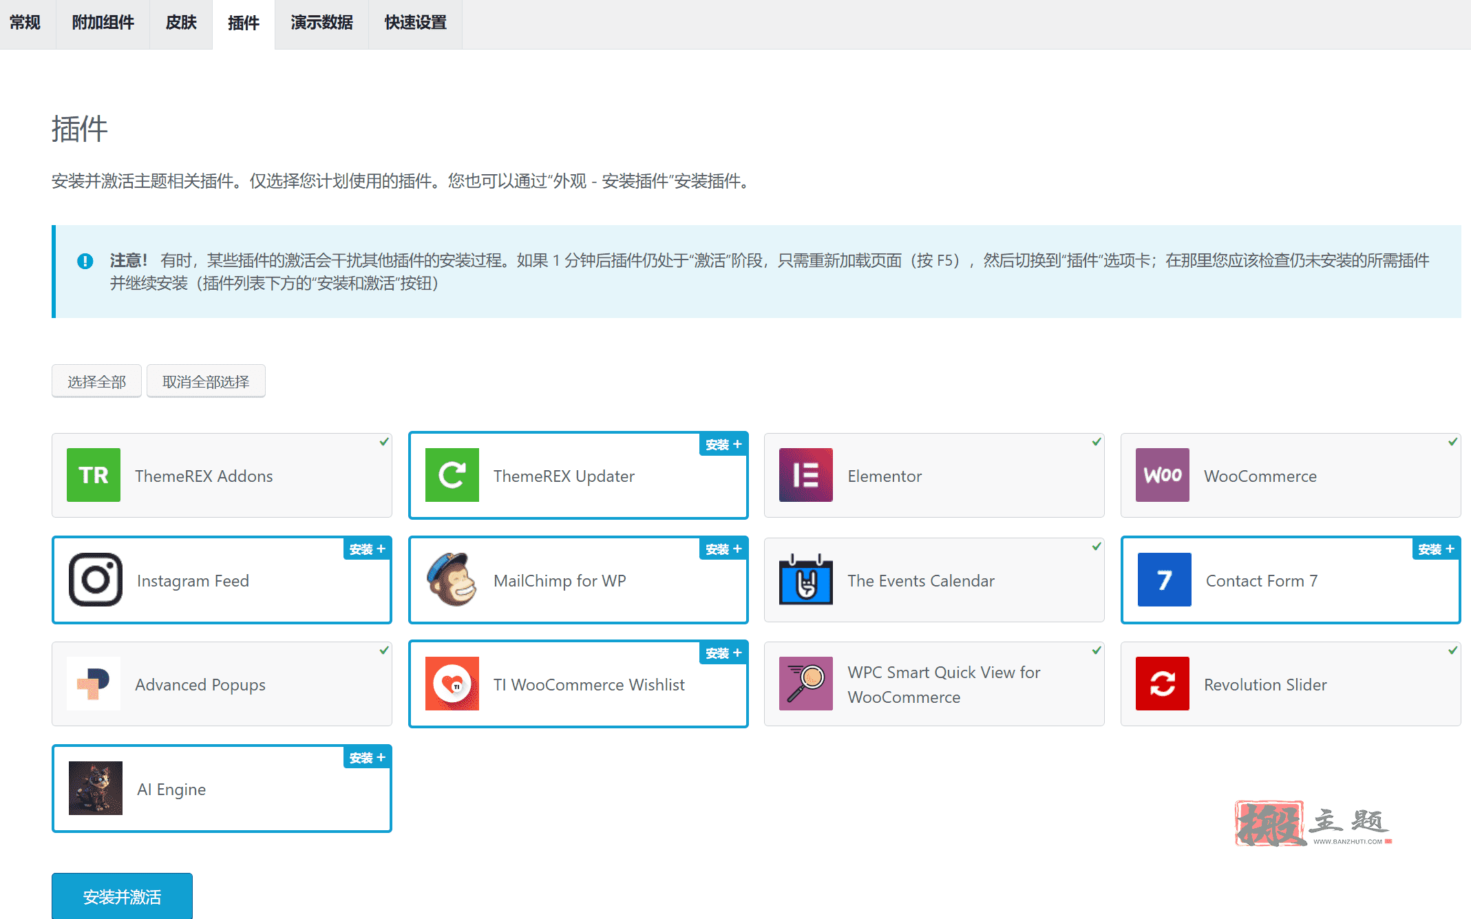The width and height of the screenshot is (1471, 919).
Task: Click the Contact Form 7 blue icon
Action: tap(1165, 580)
